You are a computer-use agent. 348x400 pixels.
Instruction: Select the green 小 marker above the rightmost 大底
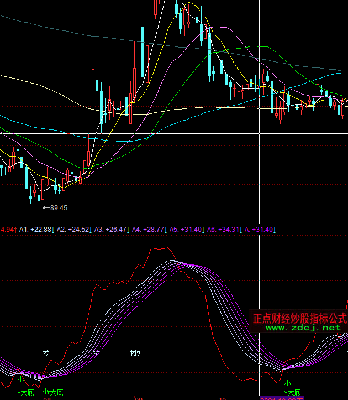tap(287, 383)
